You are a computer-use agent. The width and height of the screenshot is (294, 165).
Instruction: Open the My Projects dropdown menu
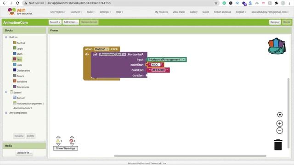pos(58,12)
